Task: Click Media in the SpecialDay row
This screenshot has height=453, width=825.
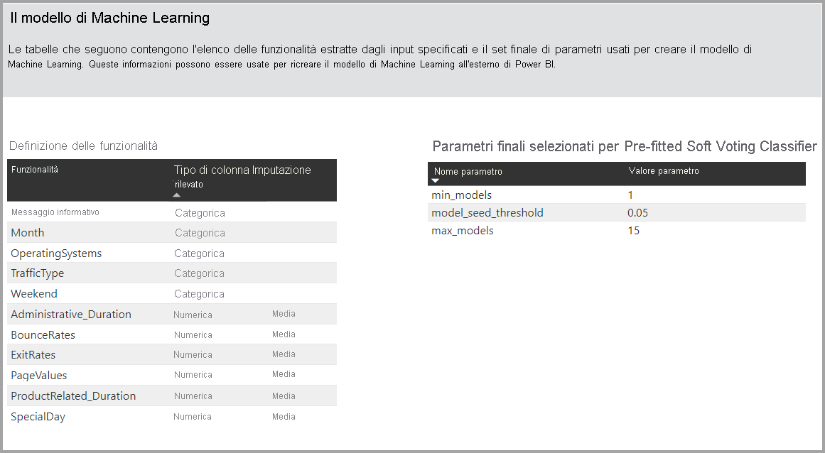Action: 284,417
